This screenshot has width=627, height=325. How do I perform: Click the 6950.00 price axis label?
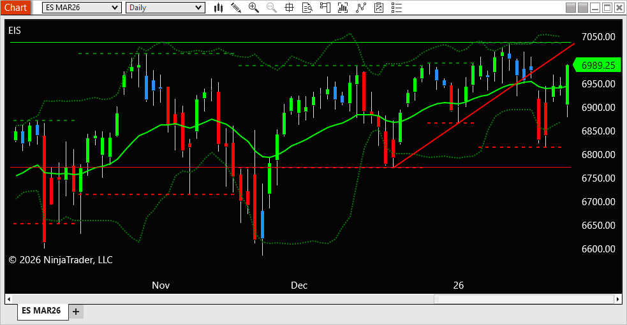click(x=598, y=84)
